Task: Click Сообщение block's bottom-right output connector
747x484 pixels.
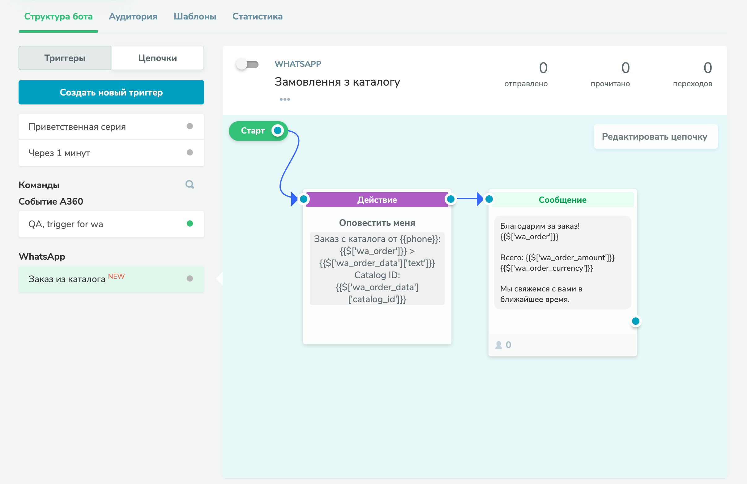Action: [x=635, y=321]
